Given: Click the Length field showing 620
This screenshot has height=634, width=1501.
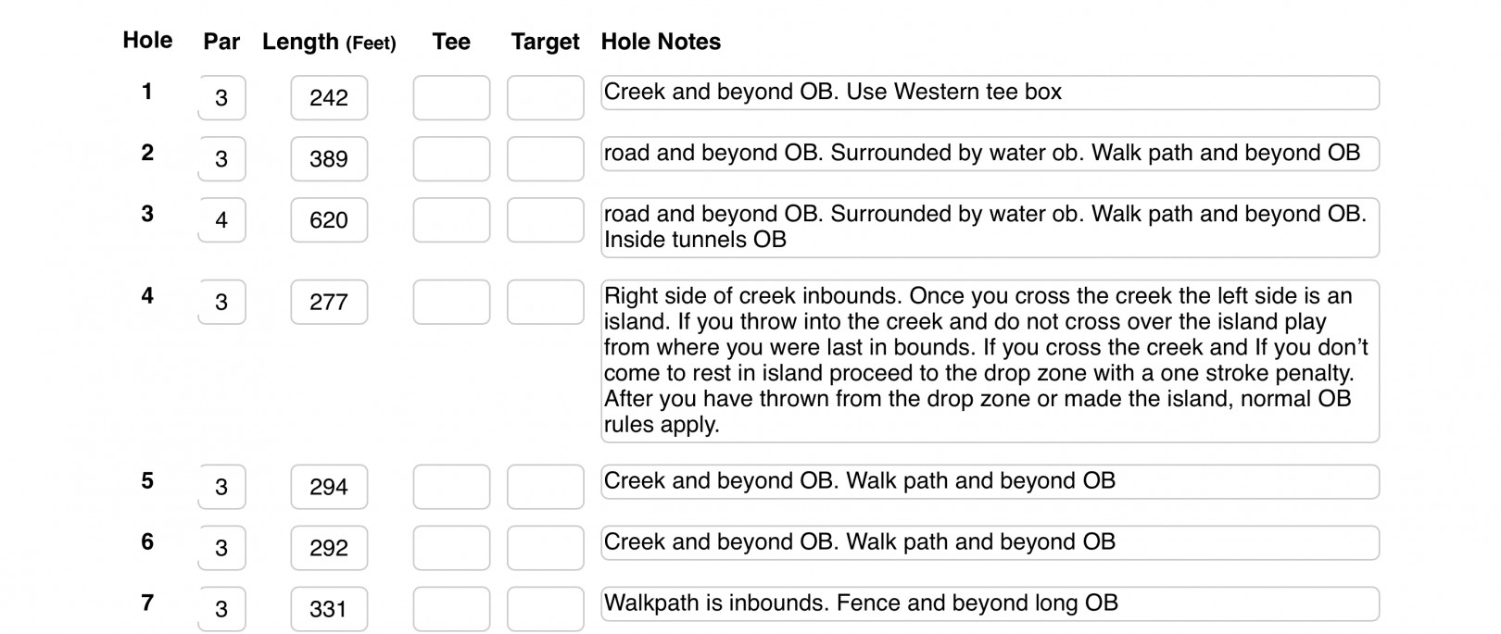Looking at the screenshot, I should (x=329, y=219).
